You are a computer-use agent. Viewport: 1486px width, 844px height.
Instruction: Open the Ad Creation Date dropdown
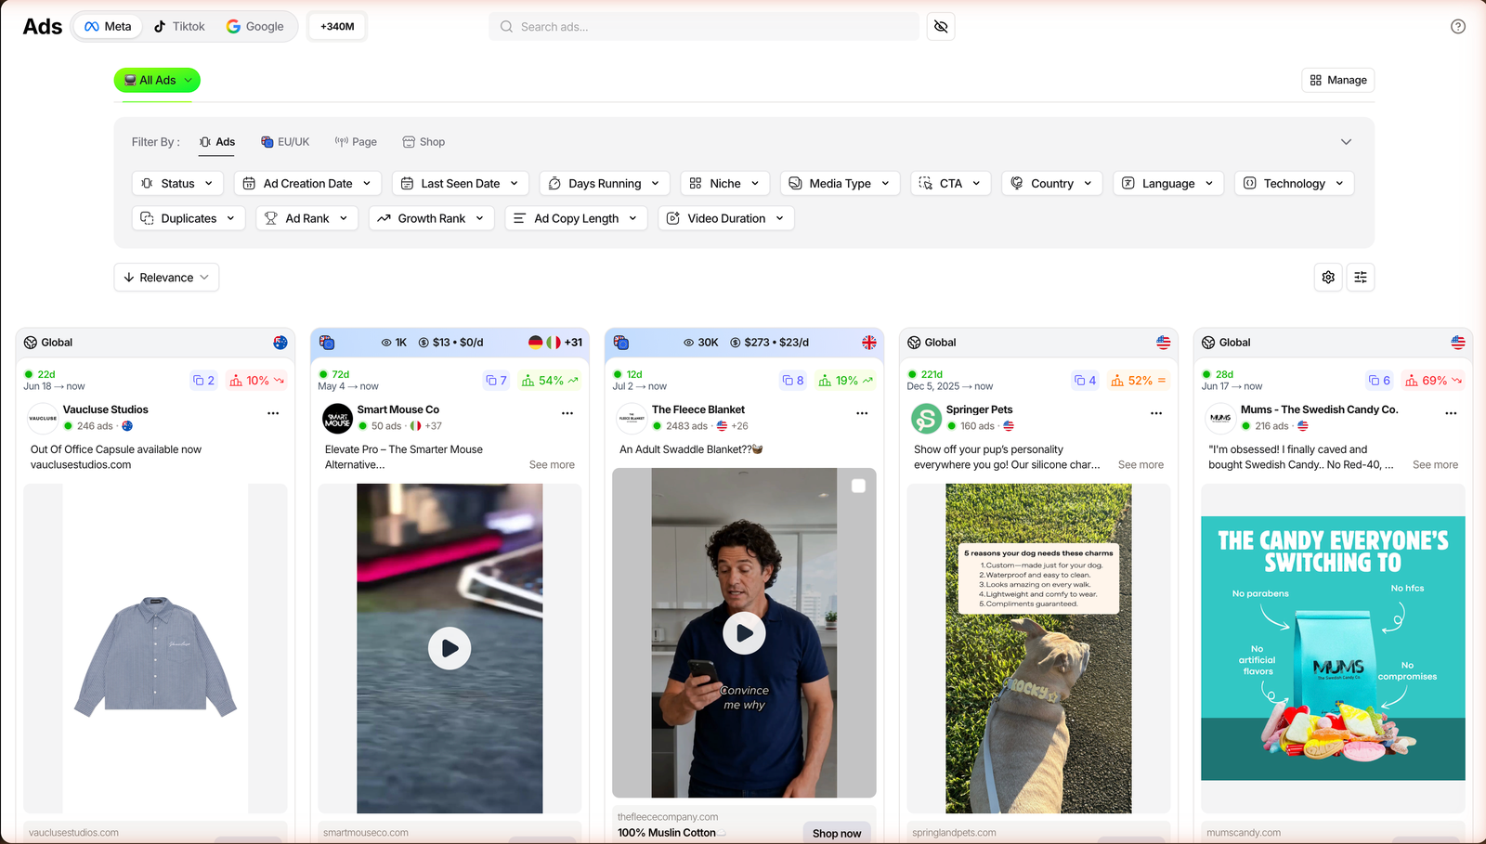tap(308, 184)
